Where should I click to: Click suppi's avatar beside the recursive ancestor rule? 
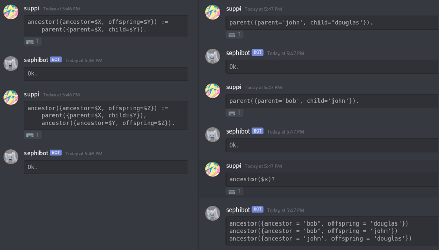point(10,97)
